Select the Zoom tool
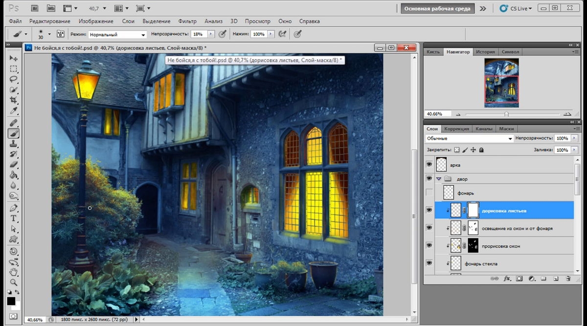 coord(14,282)
